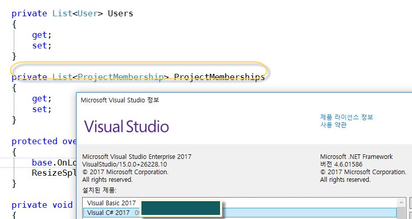The image size is (412, 219).
Task: Click the ProjectMemberships property name
Action: pyautogui.click(x=220, y=77)
